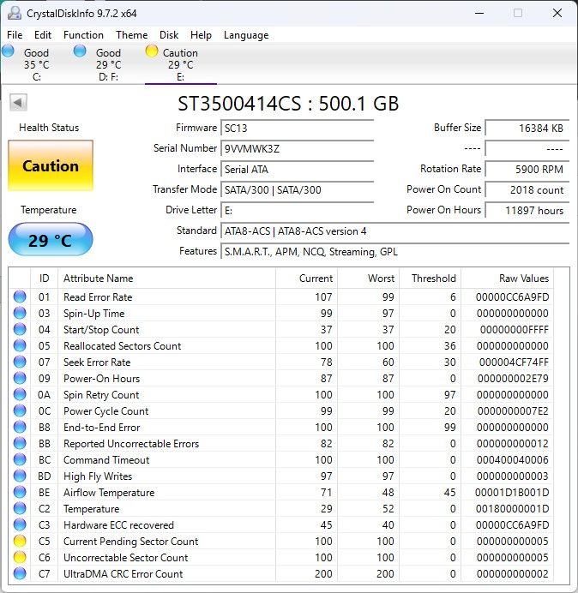Image resolution: width=578 pixels, height=593 pixels.
Task: Click the blue status orb for D: F:
Action: point(80,51)
